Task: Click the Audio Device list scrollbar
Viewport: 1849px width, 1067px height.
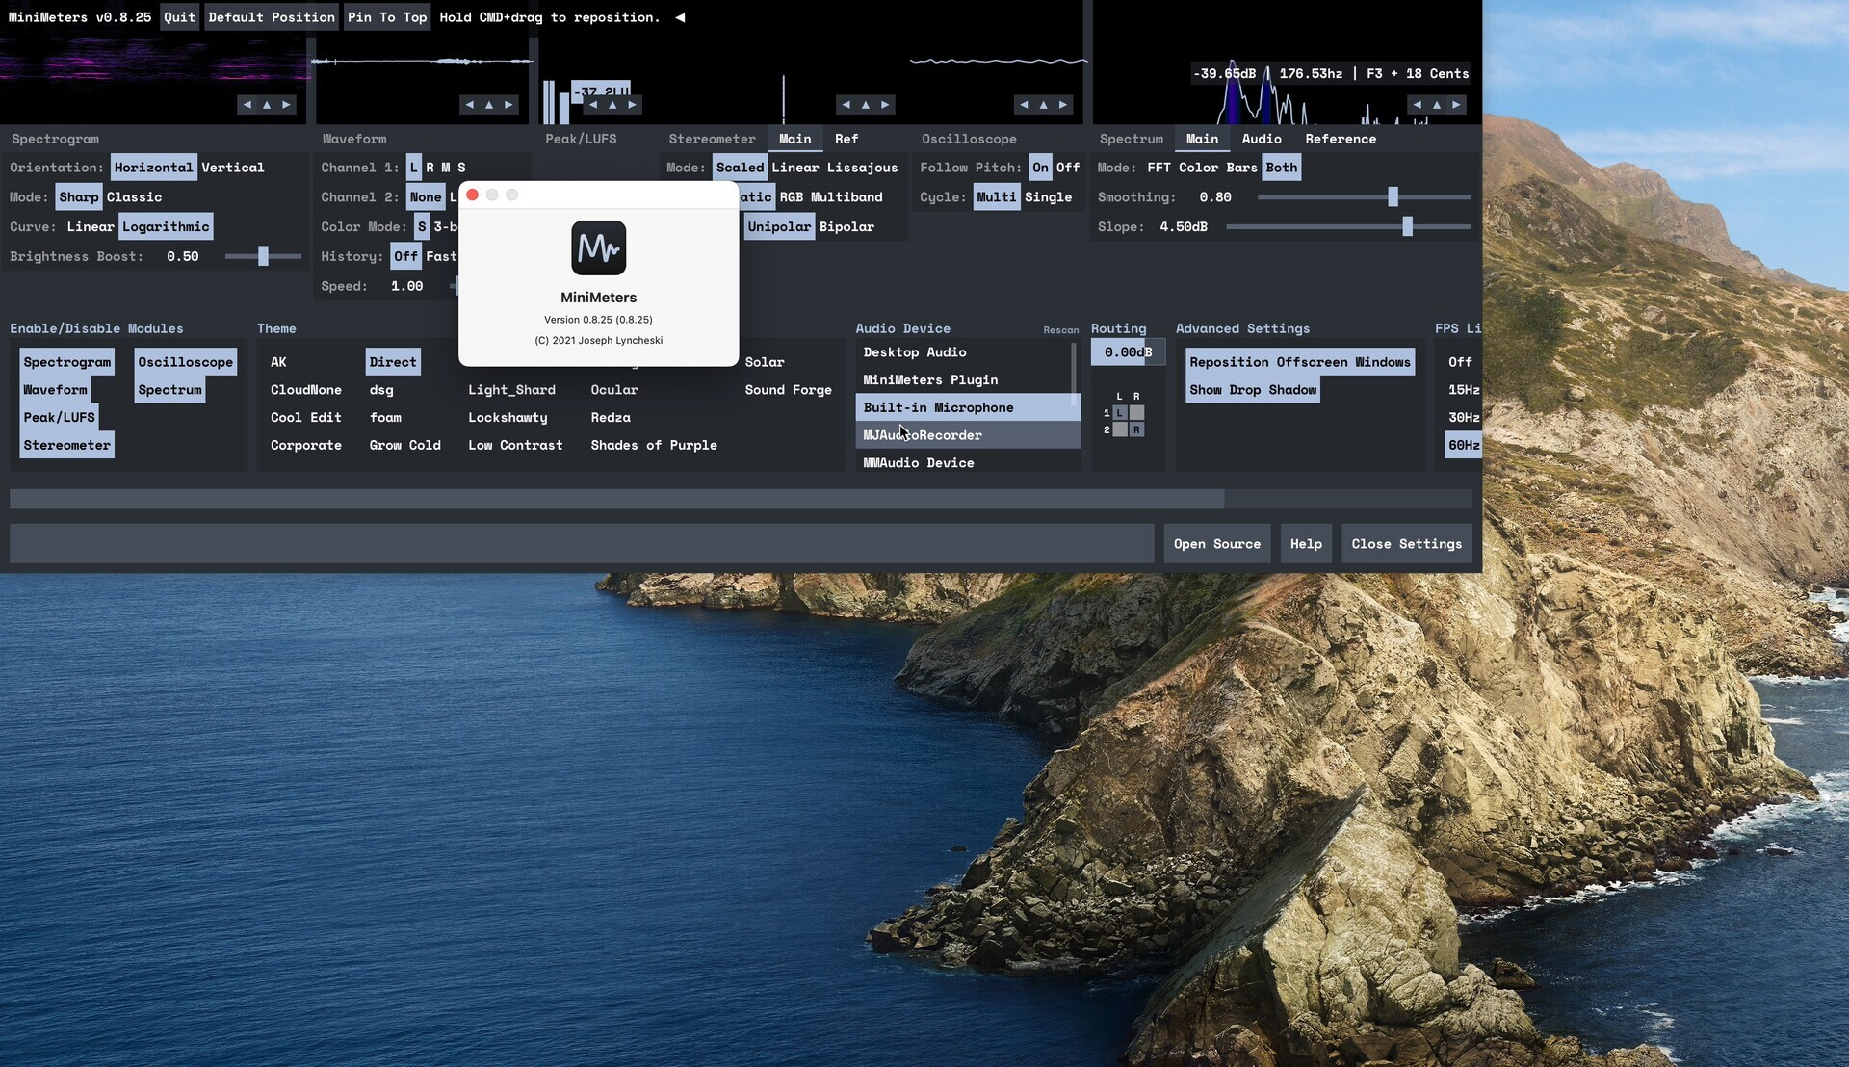Action: point(1074,376)
